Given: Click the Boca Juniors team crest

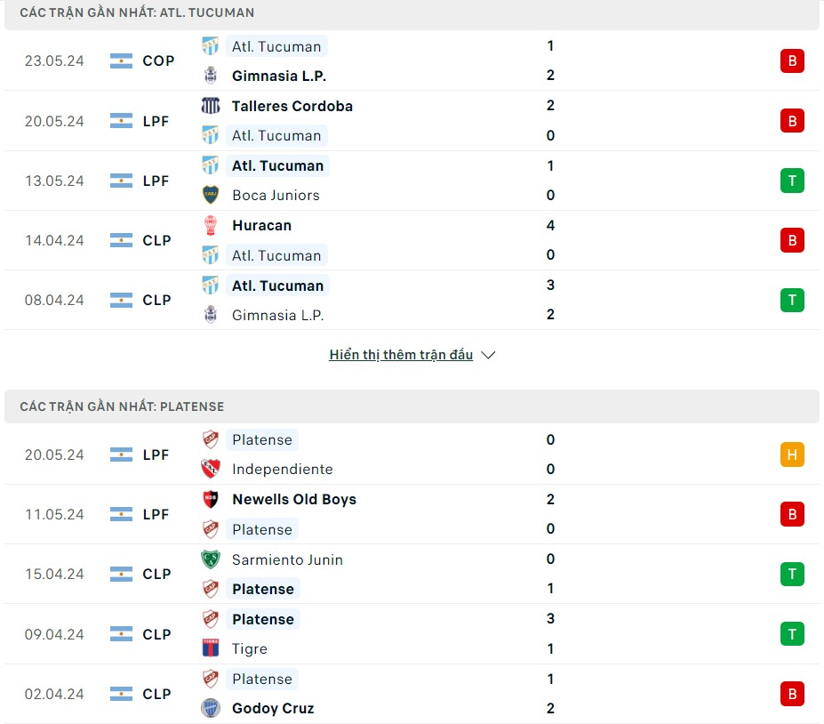Looking at the screenshot, I should coord(211,195).
